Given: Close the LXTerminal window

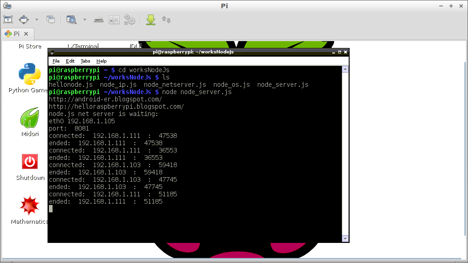Looking at the screenshot, I should tap(346, 52).
